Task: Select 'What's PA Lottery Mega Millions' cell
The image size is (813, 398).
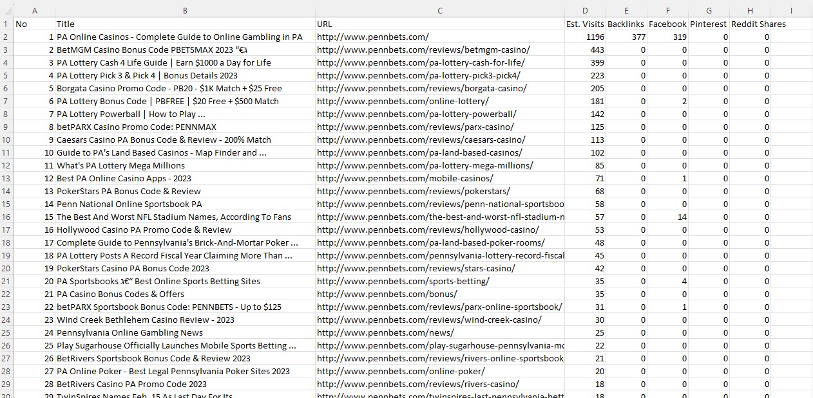Action: [185, 165]
